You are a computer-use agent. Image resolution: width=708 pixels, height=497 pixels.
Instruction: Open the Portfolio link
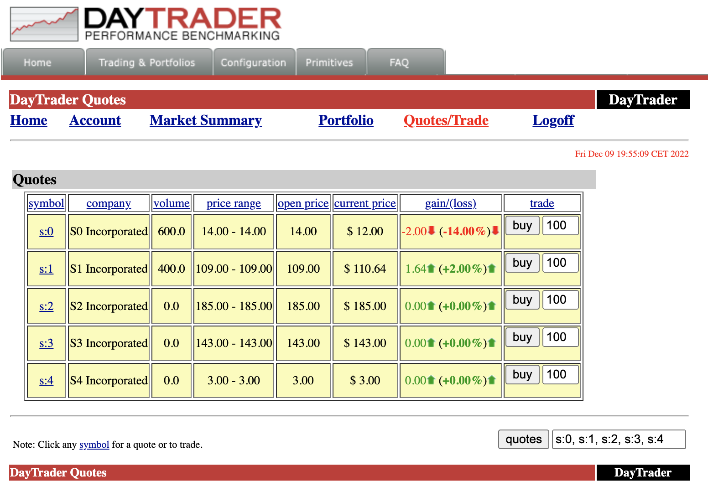346,120
